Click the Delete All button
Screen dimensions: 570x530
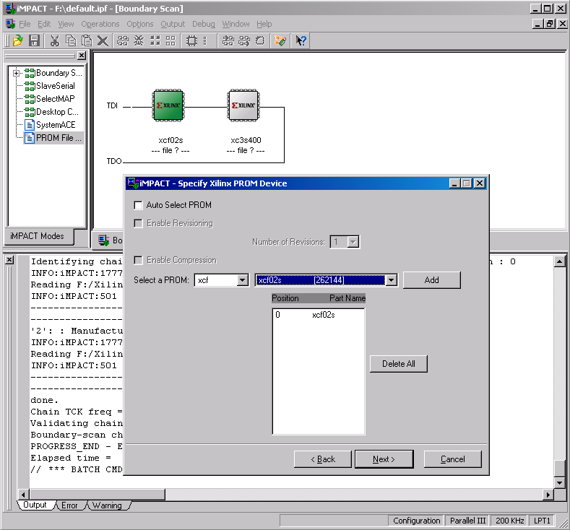point(398,364)
